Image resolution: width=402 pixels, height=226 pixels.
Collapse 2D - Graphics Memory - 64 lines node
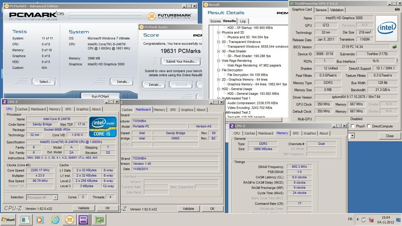click(x=219, y=79)
